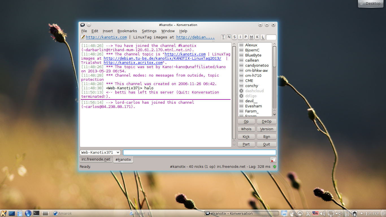Viewport: 386px width, 217px height.
Task: Toggle channel mode T (topic protection)
Action: tap(223, 37)
